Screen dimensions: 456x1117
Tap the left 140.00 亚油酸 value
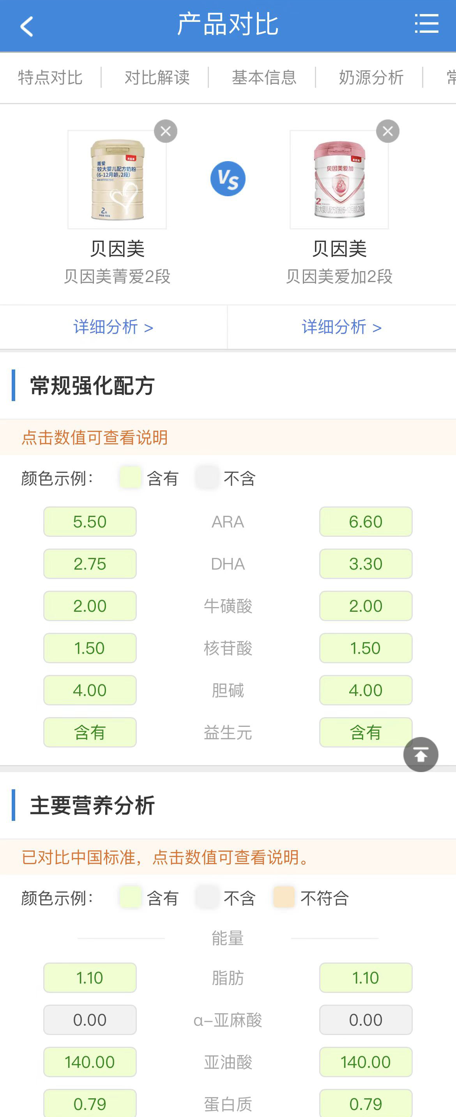pos(90,1062)
